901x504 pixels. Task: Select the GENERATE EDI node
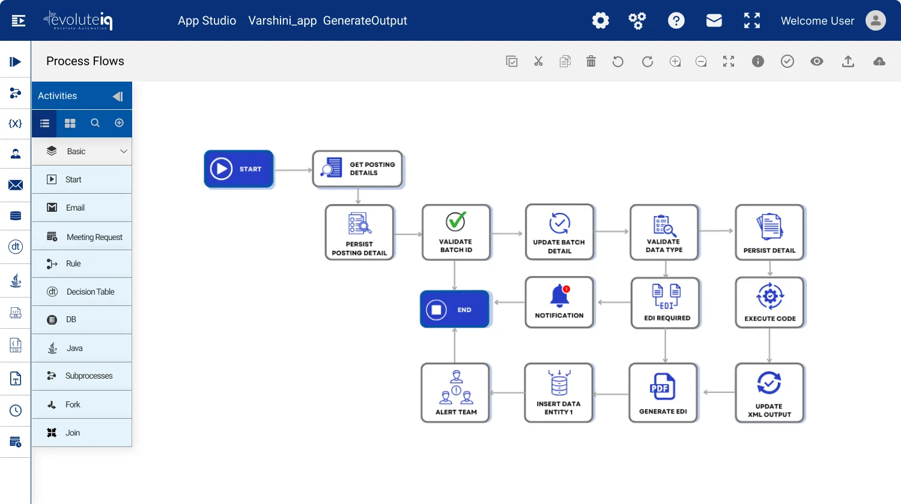[663, 392]
